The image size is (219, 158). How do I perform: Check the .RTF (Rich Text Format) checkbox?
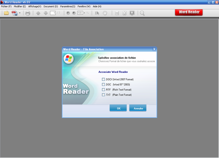click(x=103, y=90)
